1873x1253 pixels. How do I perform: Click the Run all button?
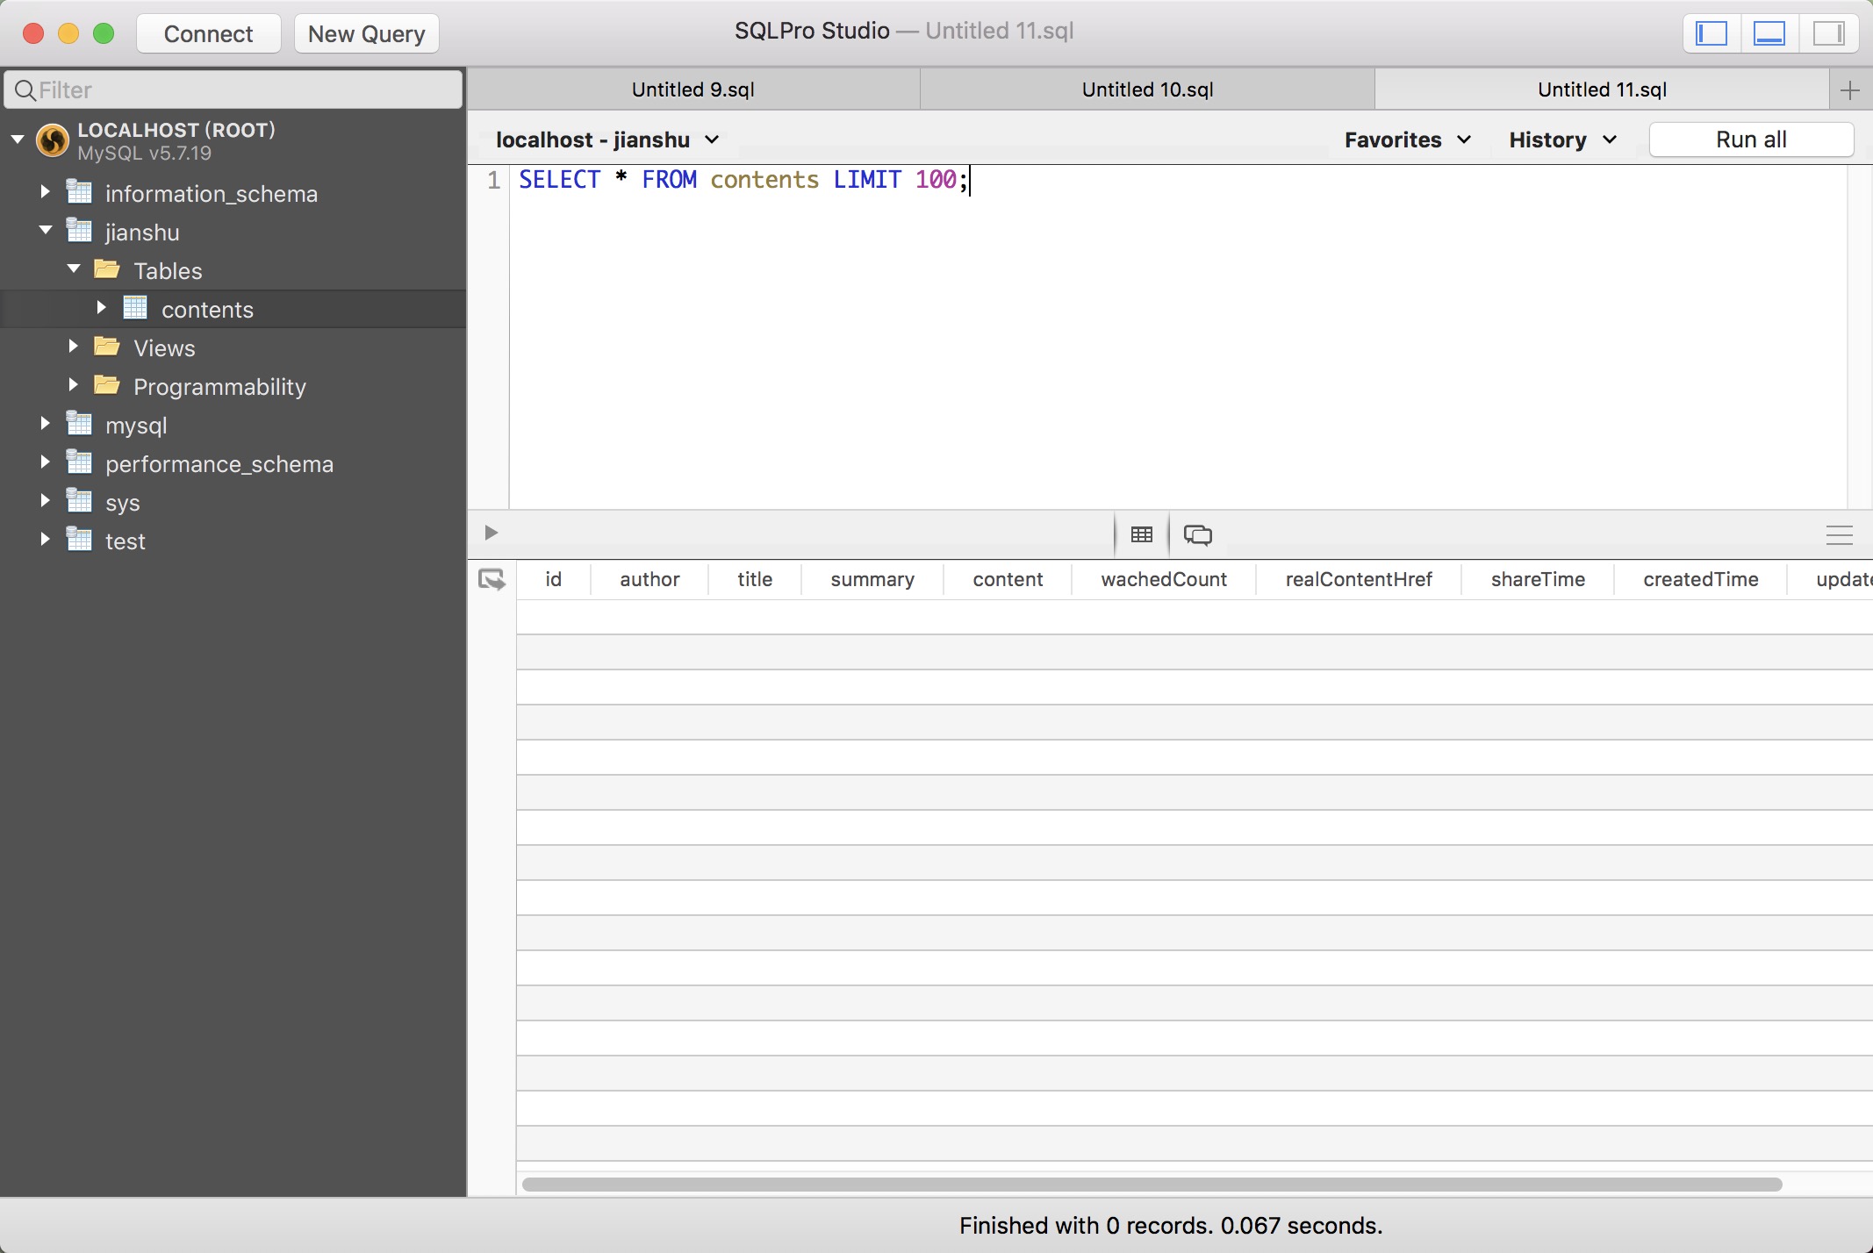pyautogui.click(x=1751, y=140)
